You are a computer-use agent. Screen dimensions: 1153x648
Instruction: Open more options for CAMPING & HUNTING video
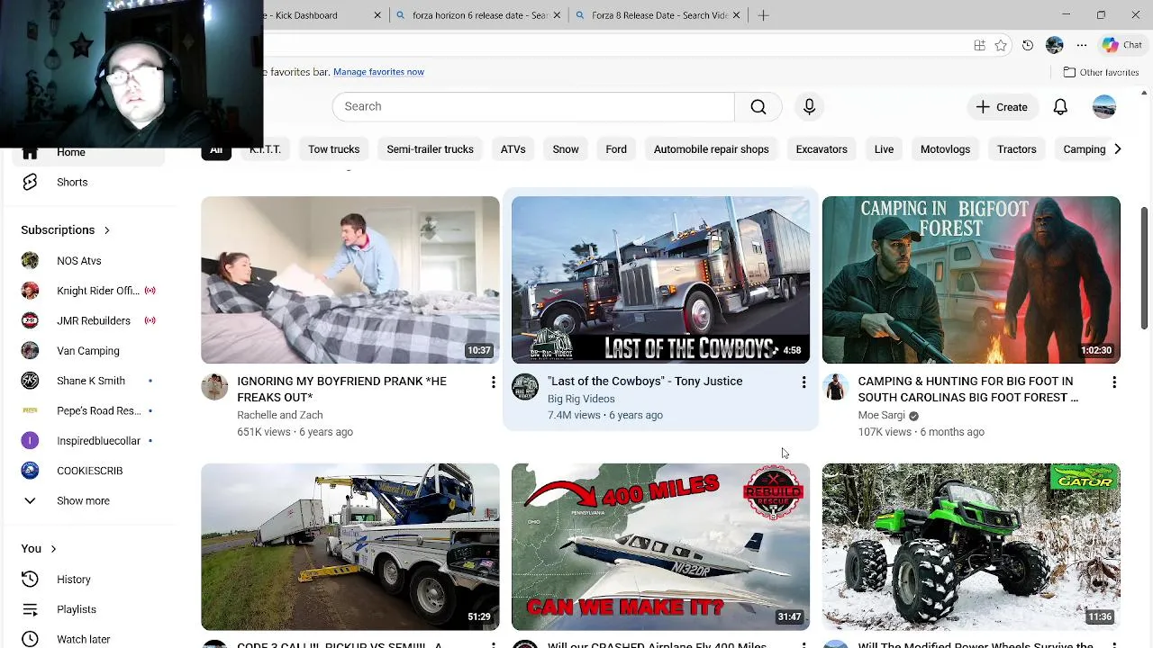[x=1114, y=382]
